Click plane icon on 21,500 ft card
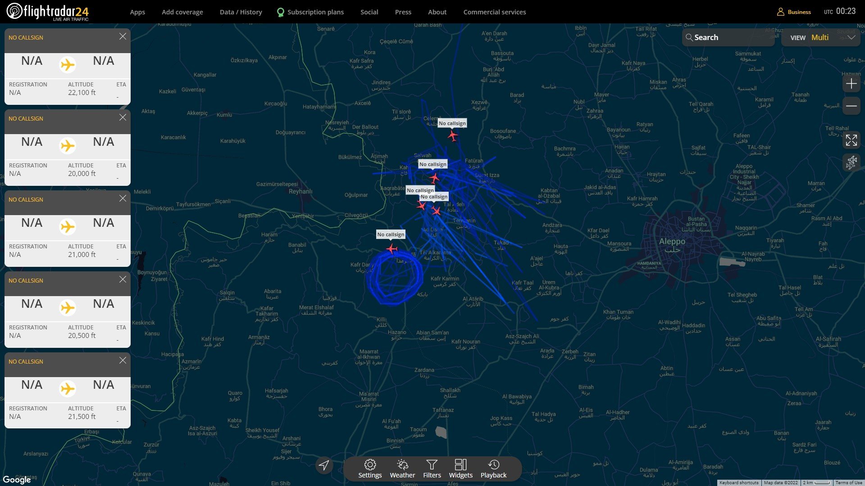This screenshot has height=486, width=865. [x=68, y=389]
